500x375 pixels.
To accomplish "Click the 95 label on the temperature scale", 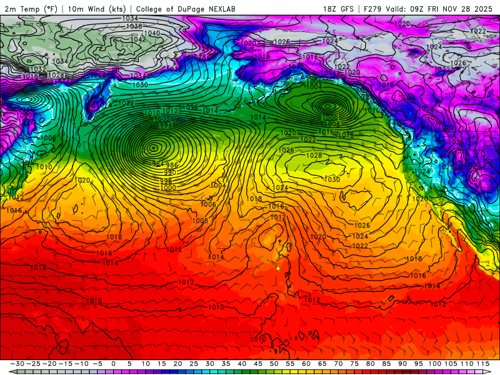I will [418, 364].
